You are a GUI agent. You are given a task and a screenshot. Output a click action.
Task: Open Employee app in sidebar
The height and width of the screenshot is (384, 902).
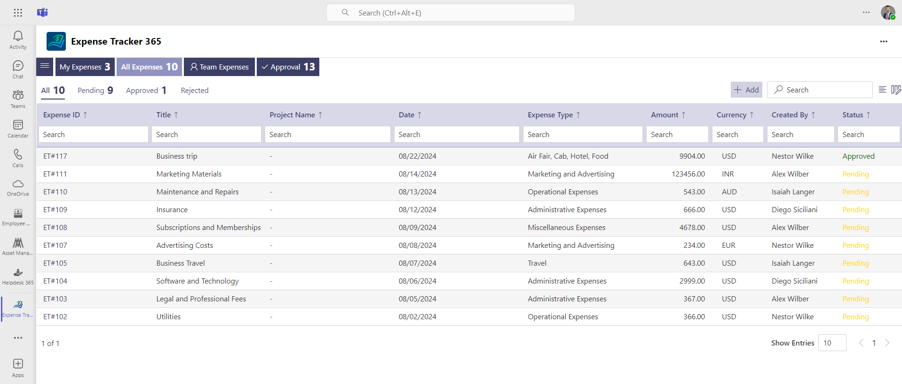click(x=18, y=217)
